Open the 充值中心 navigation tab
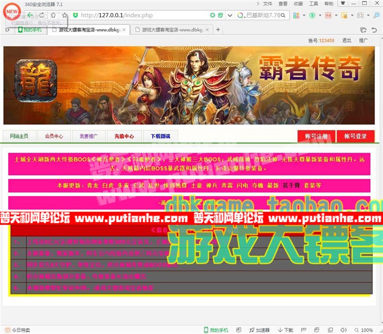This screenshot has height=334, width=383. 124,136
